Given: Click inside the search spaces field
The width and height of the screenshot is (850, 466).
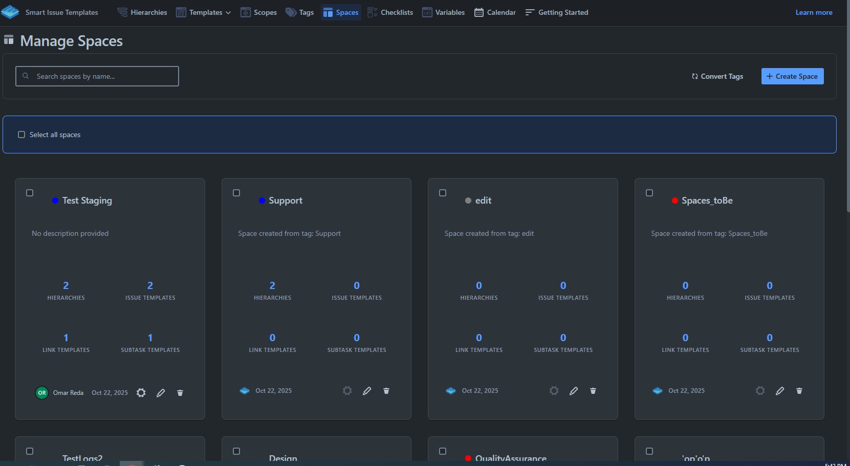Looking at the screenshot, I should [x=97, y=76].
